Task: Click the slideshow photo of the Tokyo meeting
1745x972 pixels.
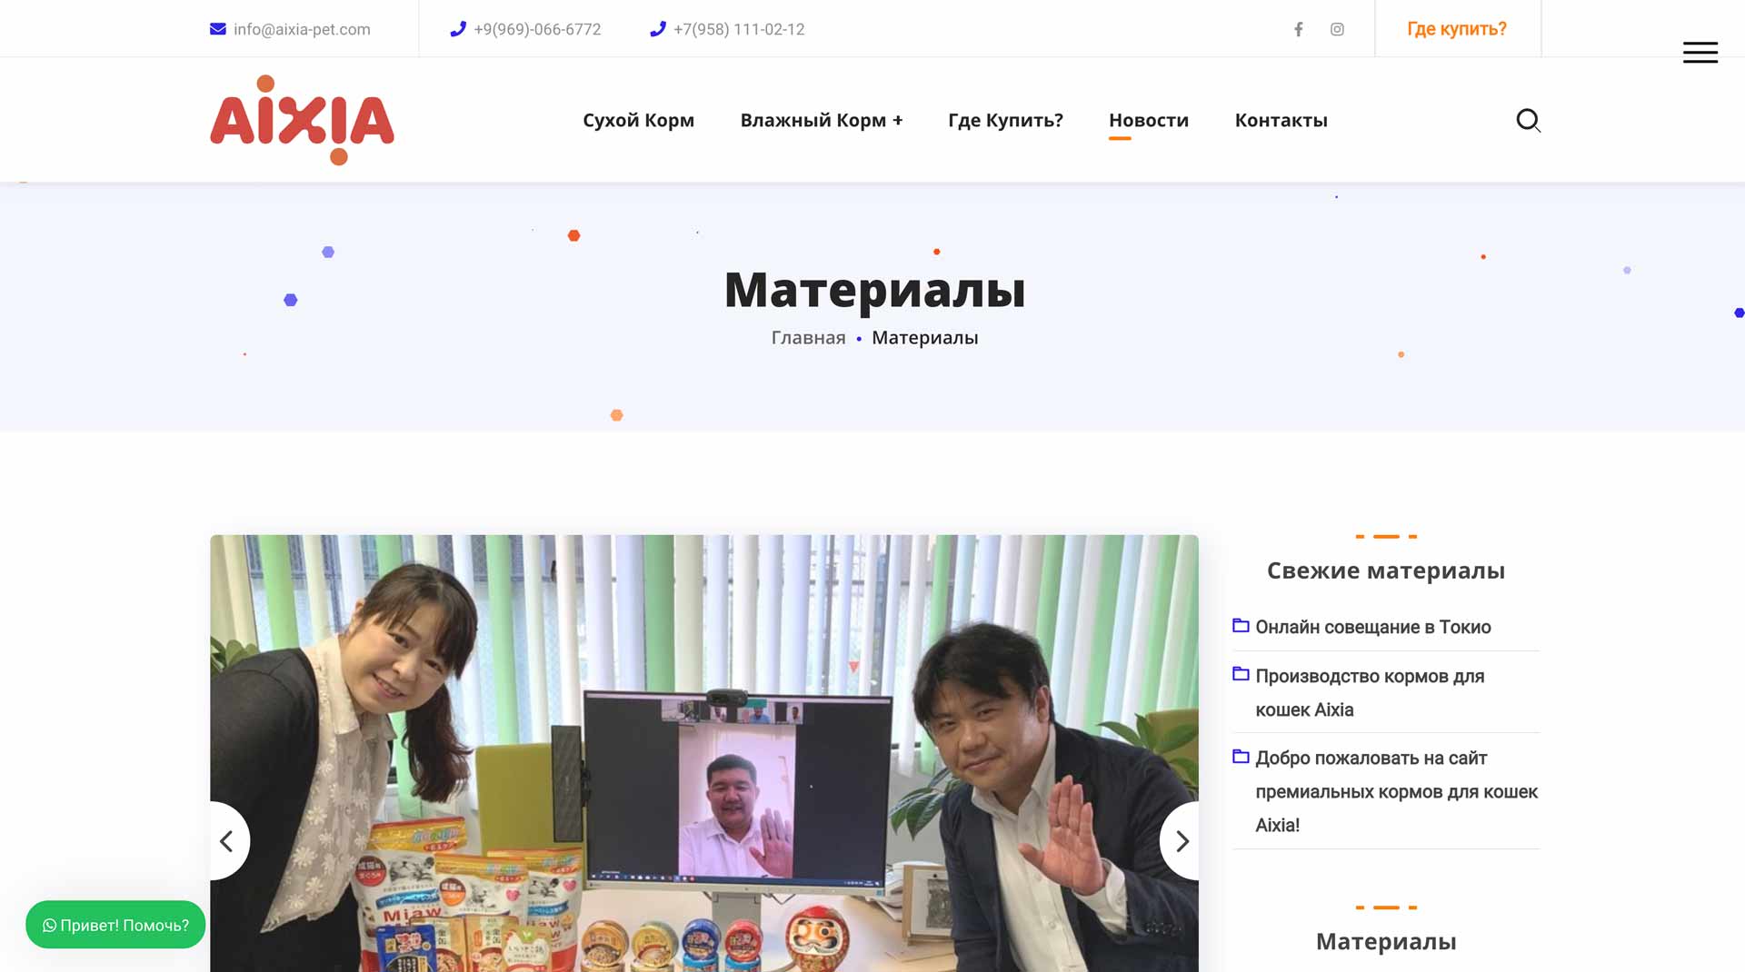Action: [704, 754]
